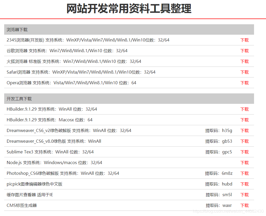This screenshot has height=216, width=266.
Task: Click 下载 for 谷歌浏览器
Action: 244,51
